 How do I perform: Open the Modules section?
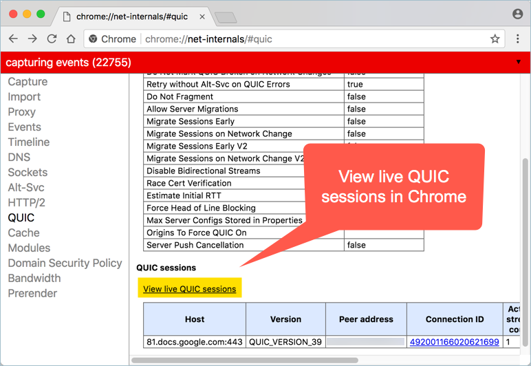click(x=29, y=248)
